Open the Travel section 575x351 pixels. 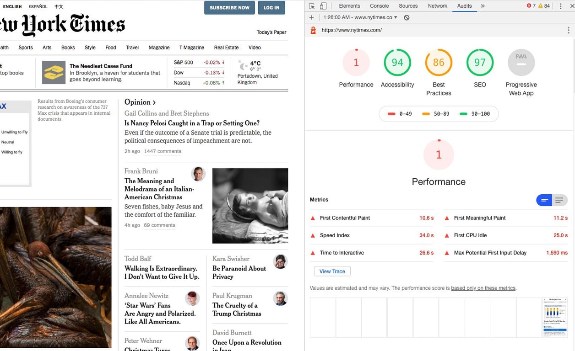132,48
